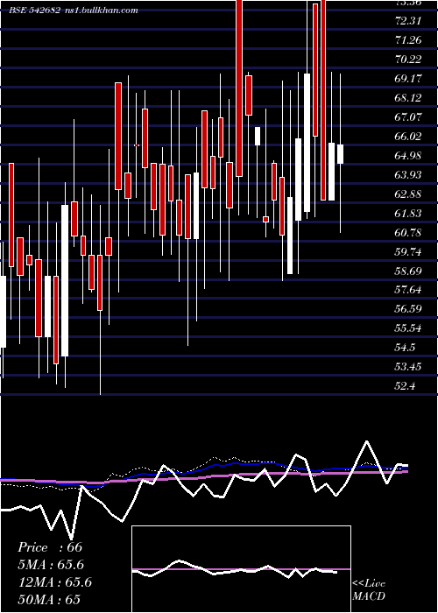Click the 69.17 price axis label
438x613 pixels.
tap(409, 79)
